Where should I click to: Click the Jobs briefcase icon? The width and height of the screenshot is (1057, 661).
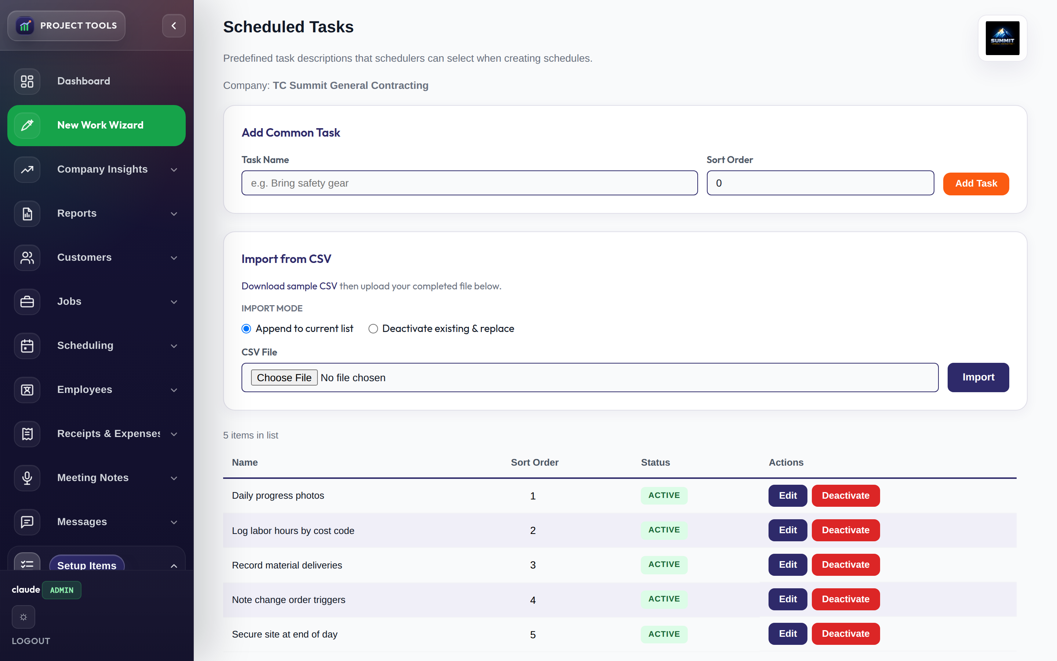coord(27,301)
